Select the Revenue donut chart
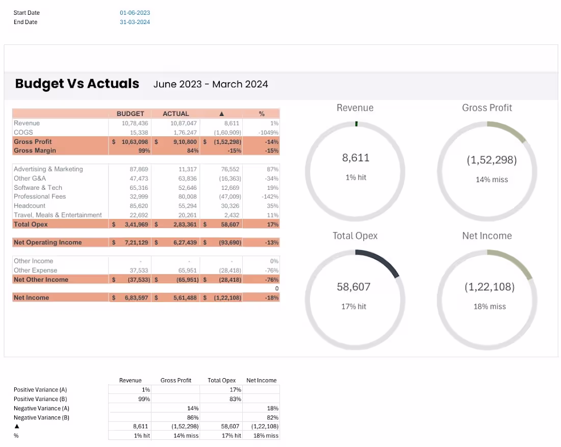This screenshot has width=561, height=447. (x=355, y=171)
